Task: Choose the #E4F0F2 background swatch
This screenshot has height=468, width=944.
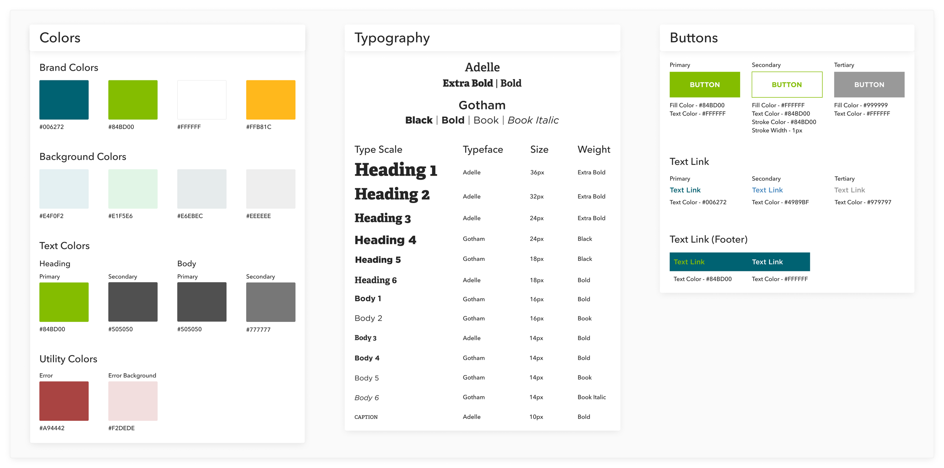Action: coord(64,189)
